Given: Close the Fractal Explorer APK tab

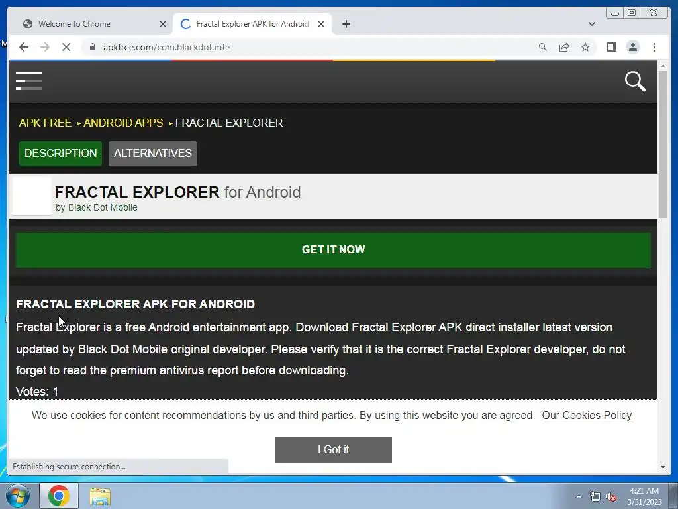Looking at the screenshot, I should (321, 24).
